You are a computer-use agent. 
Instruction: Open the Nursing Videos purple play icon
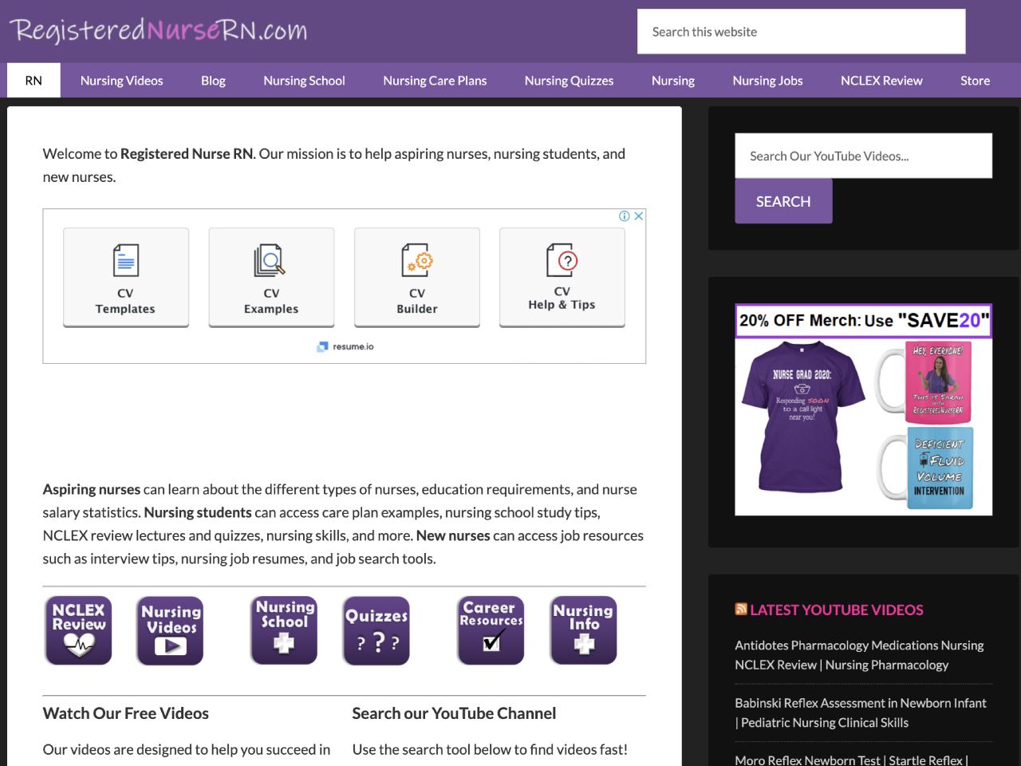click(x=170, y=630)
